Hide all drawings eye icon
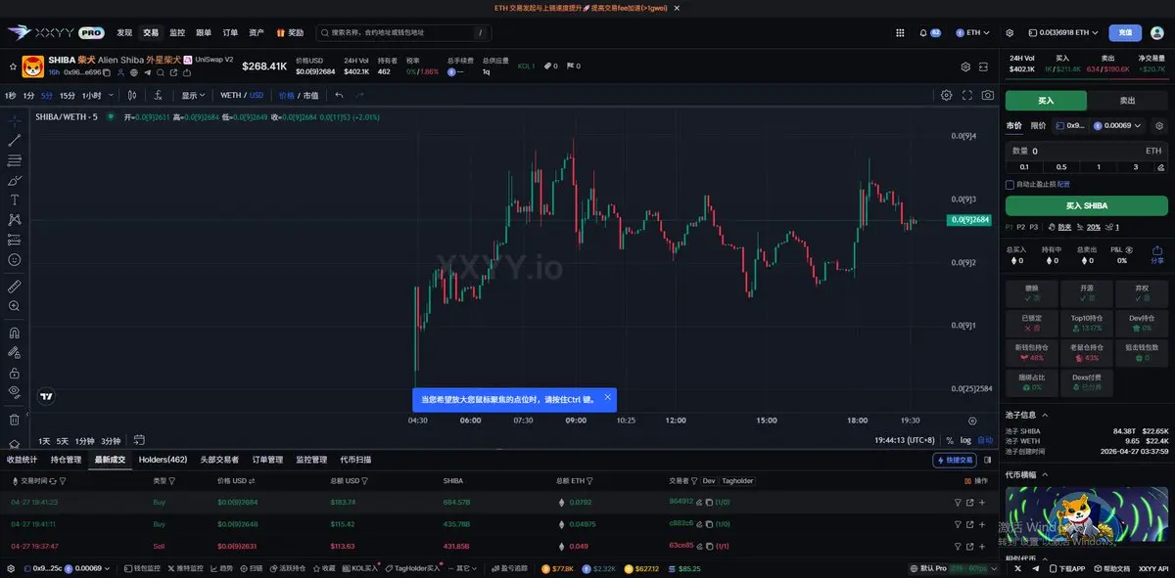The height and width of the screenshot is (578, 1175). [x=14, y=391]
